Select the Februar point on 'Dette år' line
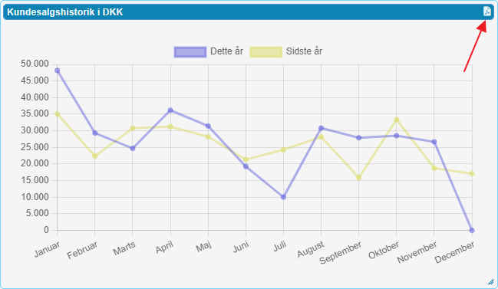The width and height of the screenshot is (498, 289). (95, 133)
